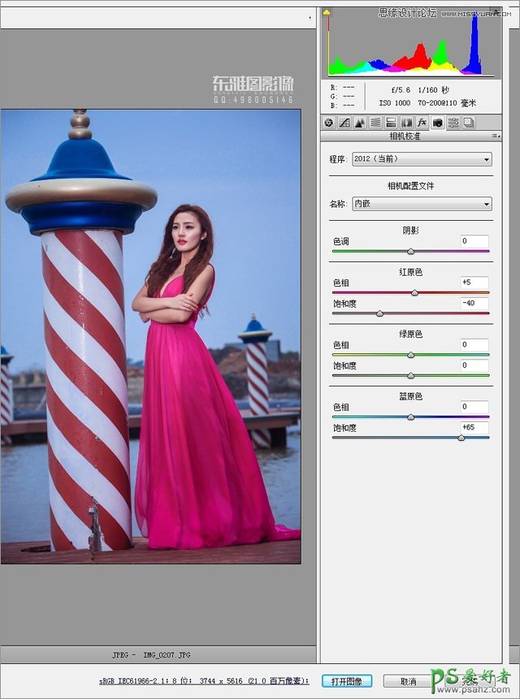The width and height of the screenshot is (520, 699).
Task: Select the Camera Calibration camera icon
Action: 437,123
